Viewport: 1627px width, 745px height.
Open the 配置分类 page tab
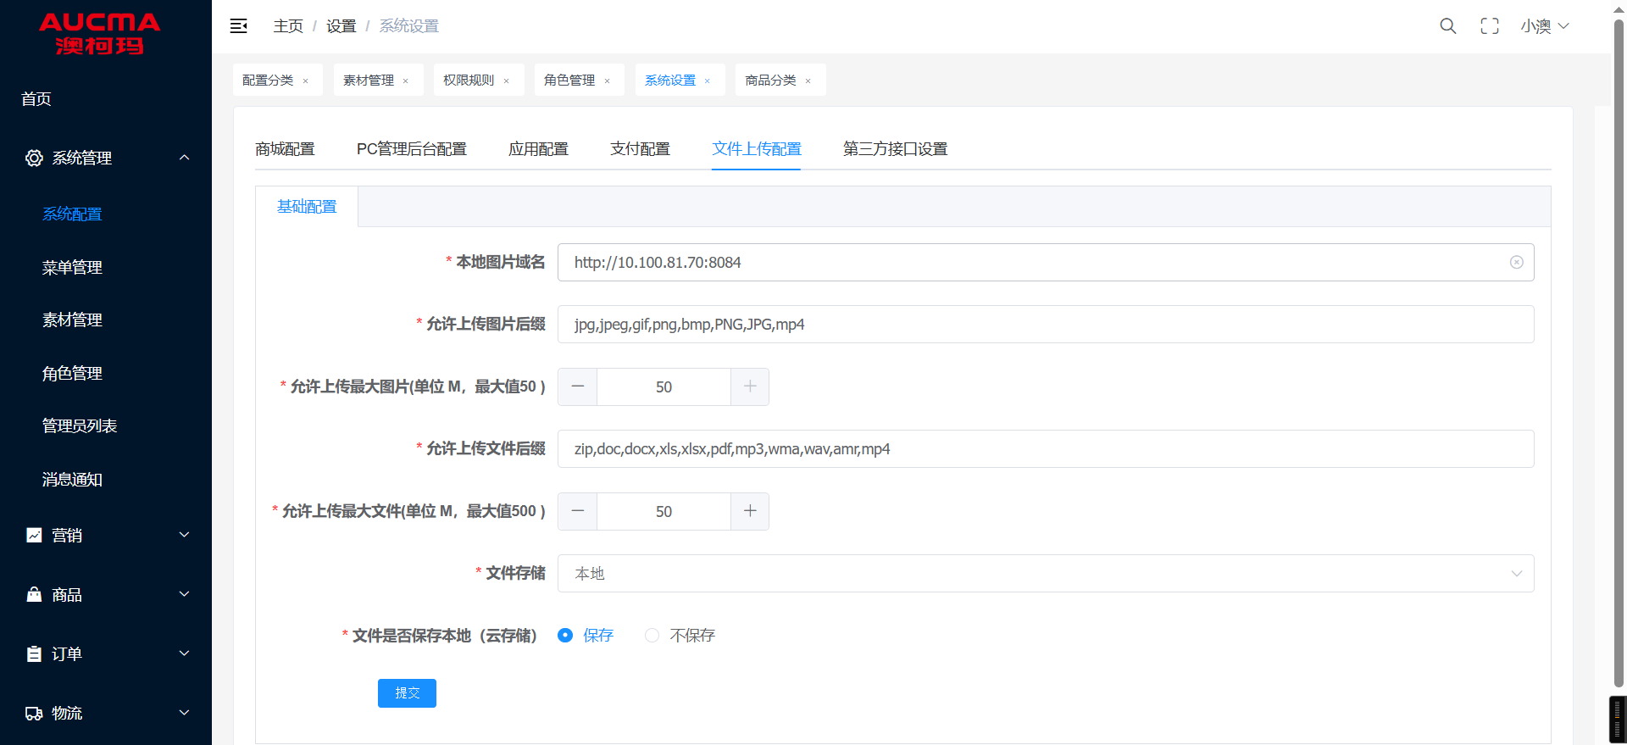tap(268, 81)
